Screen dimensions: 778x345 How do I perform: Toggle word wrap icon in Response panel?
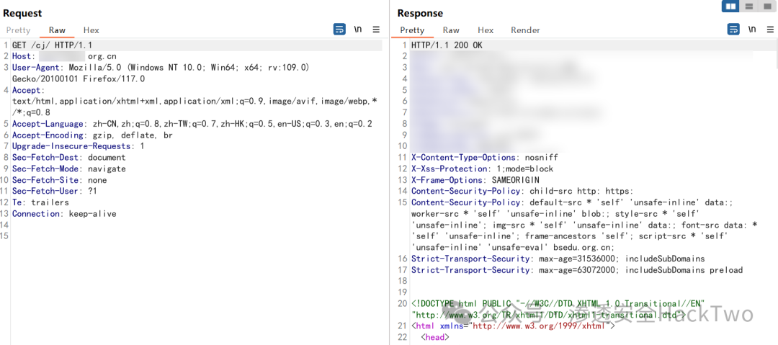coord(733,30)
